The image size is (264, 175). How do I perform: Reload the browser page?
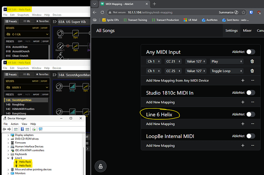click(x=102, y=13)
